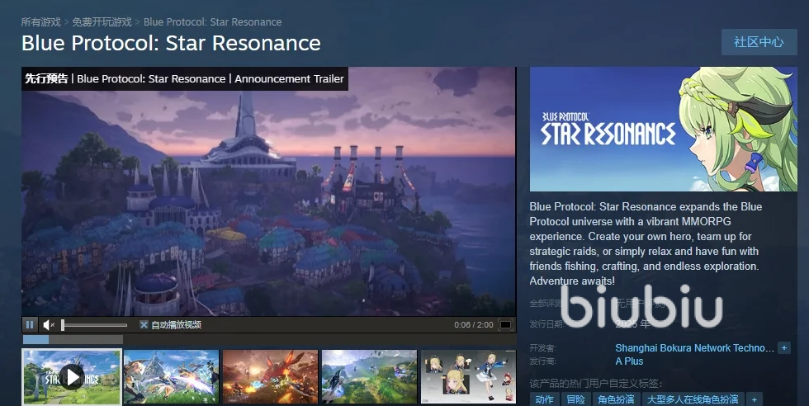The width and height of the screenshot is (809, 406).
Task: Open 免费开玩游戏 breadcrumb category
Action: pos(102,21)
